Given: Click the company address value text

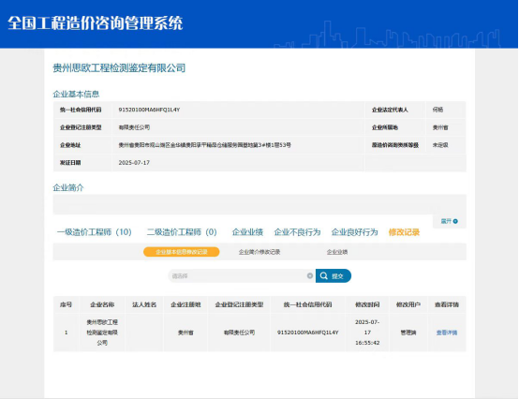Looking at the screenshot, I should pyautogui.click(x=204, y=145).
